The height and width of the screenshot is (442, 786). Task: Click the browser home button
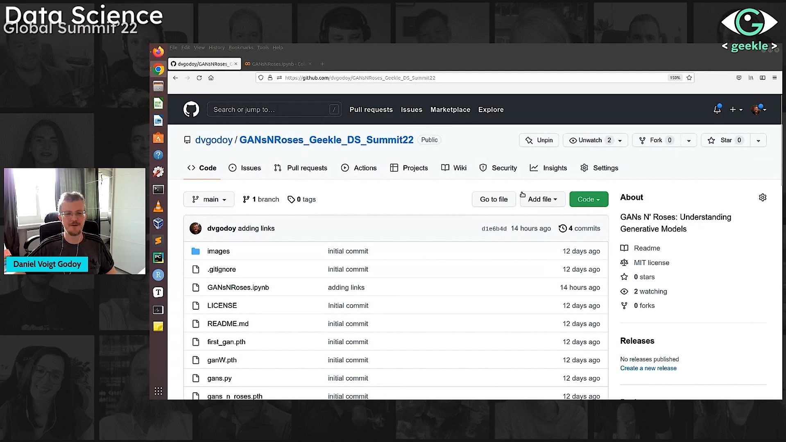[211, 78]
